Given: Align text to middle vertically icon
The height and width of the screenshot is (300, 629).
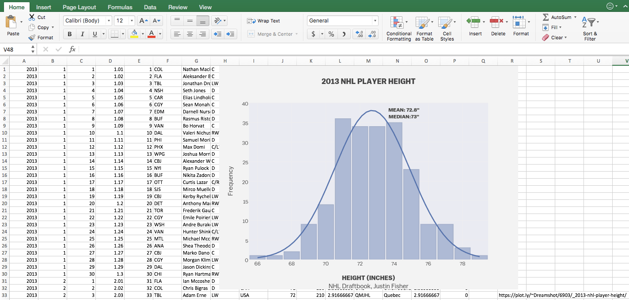Looking at the screenshot, I should tap(190, 21).
